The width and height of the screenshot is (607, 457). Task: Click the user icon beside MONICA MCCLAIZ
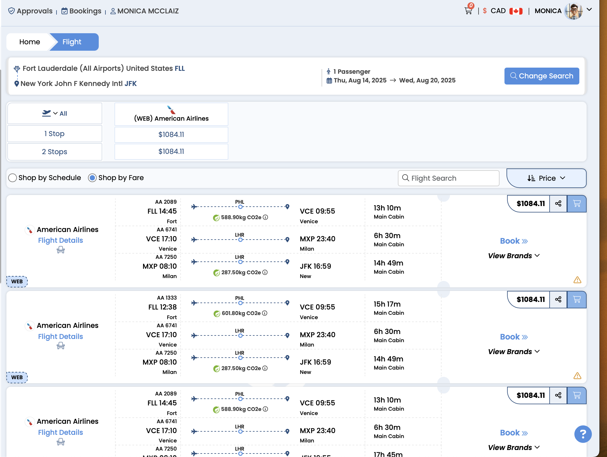point(113,11)
